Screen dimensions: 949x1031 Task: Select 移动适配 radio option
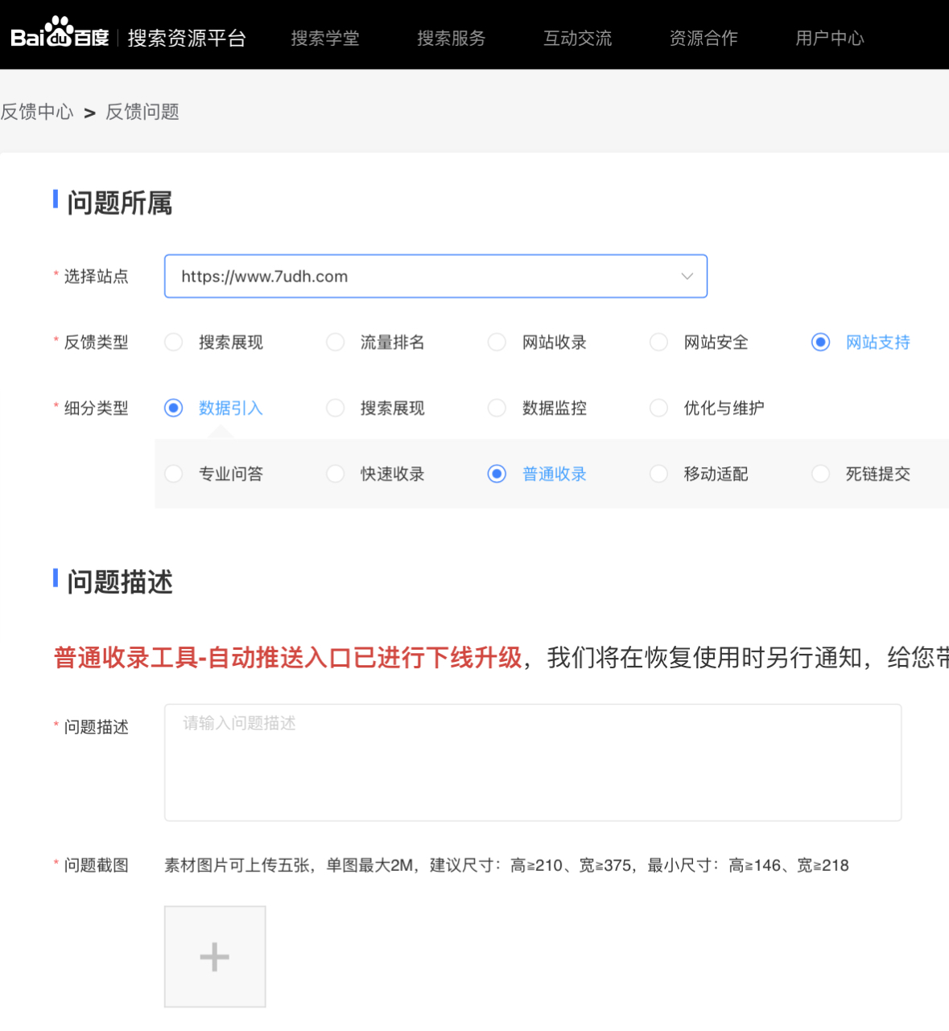click(659, 474)
